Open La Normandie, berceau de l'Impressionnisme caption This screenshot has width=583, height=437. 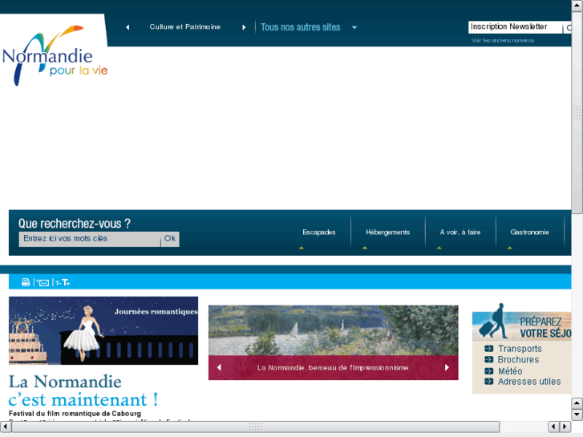pos(333,367)
